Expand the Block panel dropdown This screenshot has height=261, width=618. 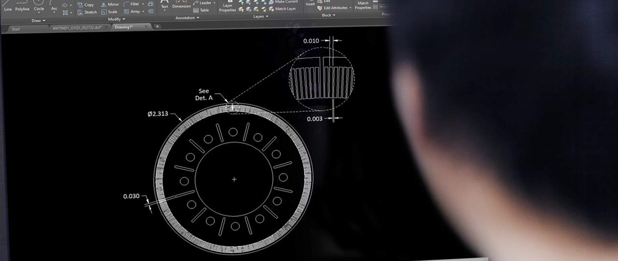(x=328, y=15)
